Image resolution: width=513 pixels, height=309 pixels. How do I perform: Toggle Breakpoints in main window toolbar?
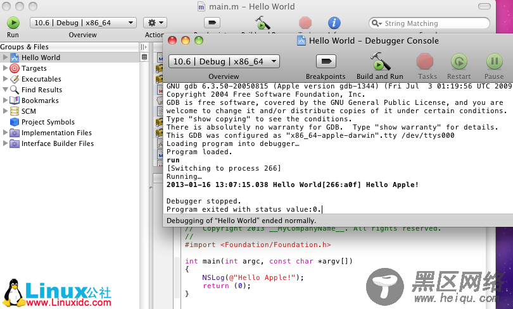[212, 23]
